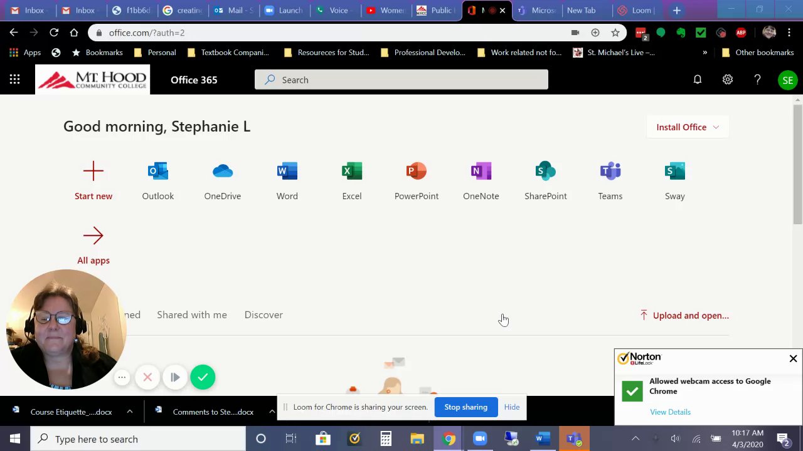The width and height of the screenshot is (803, 451).
Task: View All apps arrow
Action: (93, 236)
